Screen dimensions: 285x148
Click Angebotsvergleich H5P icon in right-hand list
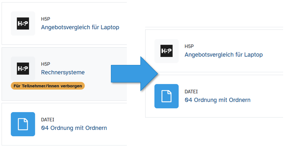[x=166, y=51]
